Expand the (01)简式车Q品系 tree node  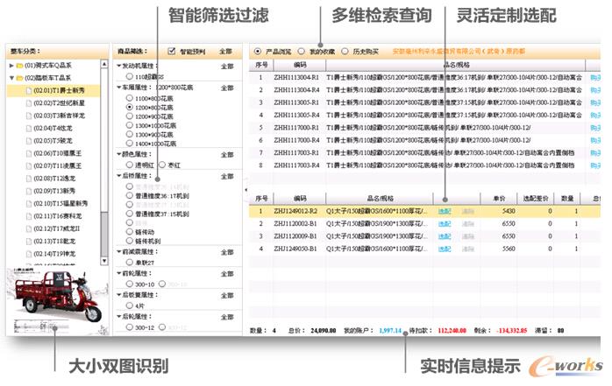[10, 66]
